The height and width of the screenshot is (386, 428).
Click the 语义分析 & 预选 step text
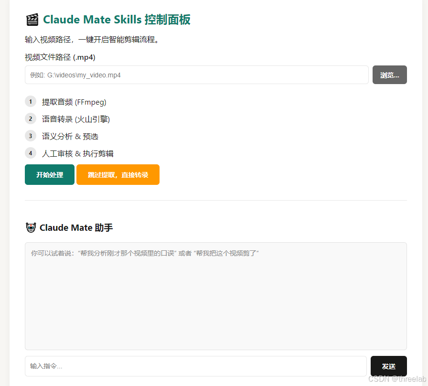click(70, 137)
